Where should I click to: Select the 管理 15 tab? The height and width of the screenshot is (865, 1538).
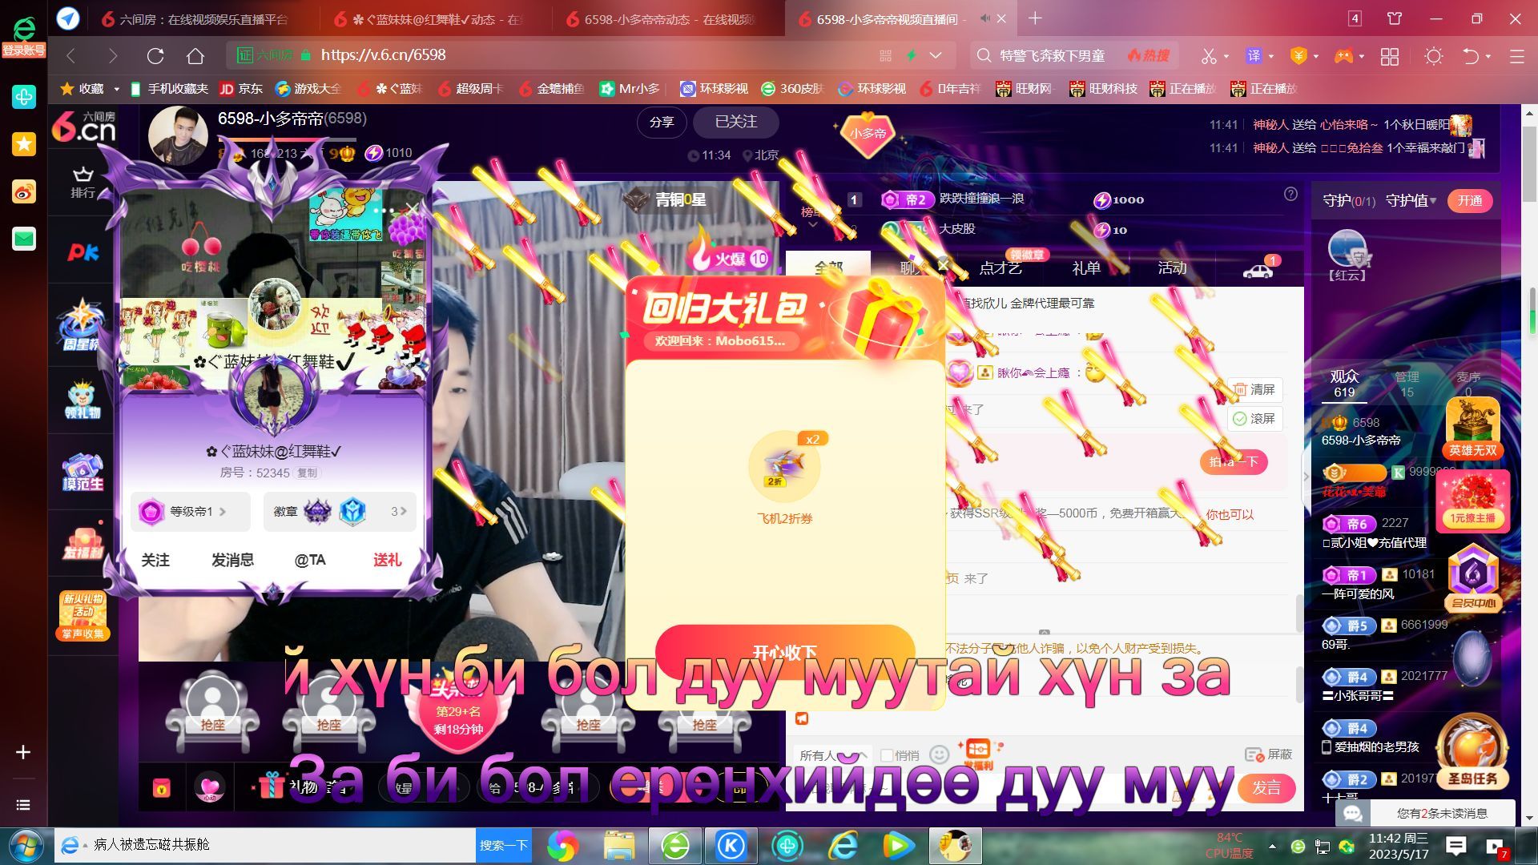(x=1407, y=384)
